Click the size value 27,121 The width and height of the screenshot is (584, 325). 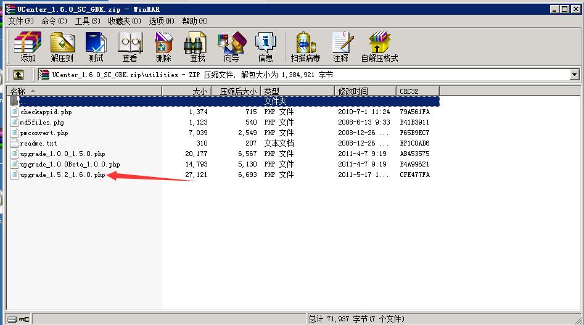(x=196, y=175)
